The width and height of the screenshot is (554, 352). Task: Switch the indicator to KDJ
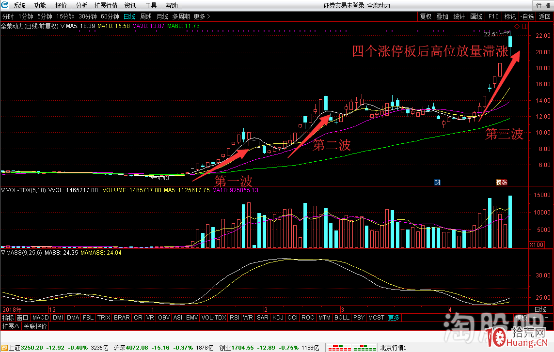(278, 318)
